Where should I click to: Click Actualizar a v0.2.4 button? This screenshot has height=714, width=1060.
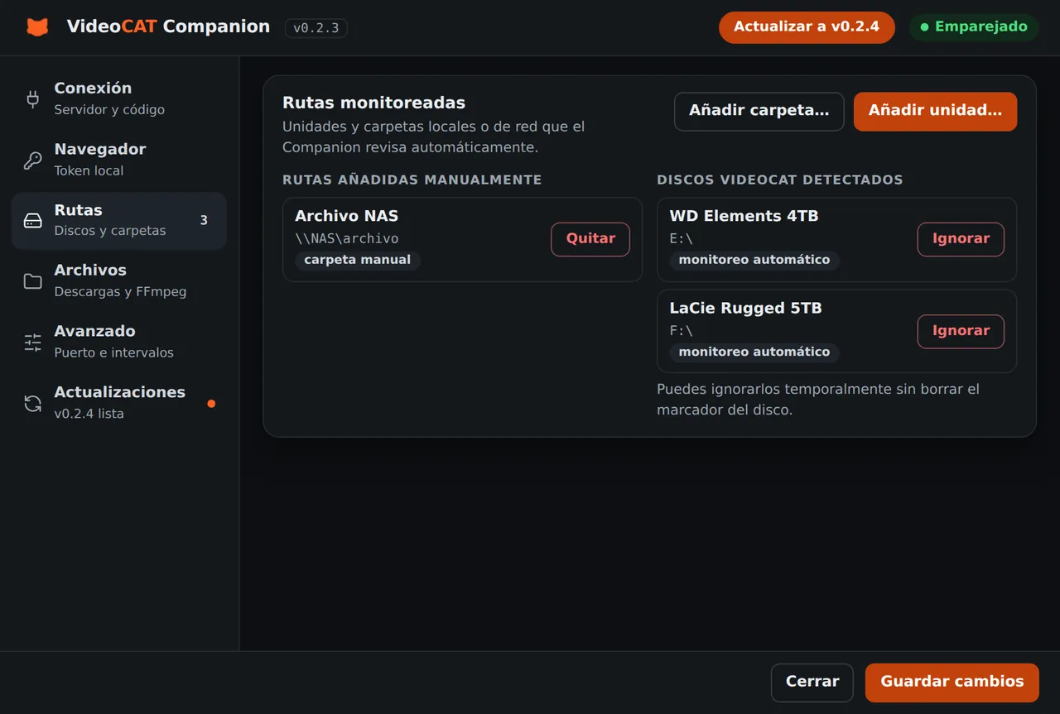[x=807, y=27]
